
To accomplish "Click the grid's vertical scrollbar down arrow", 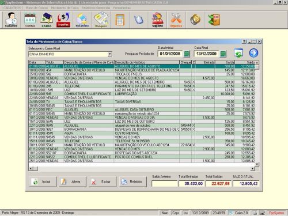I will (x=257, y=164).
